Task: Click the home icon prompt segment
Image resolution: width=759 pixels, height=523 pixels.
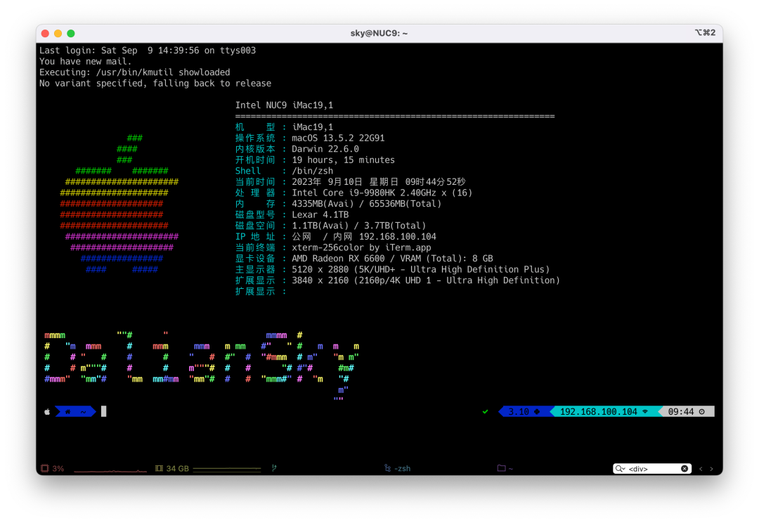Action: coord(68,412)
